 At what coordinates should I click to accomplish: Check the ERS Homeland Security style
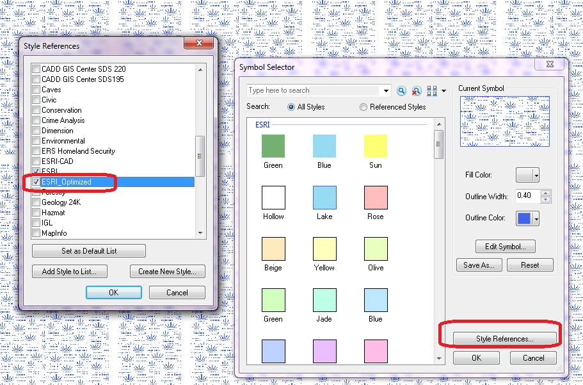36,151
